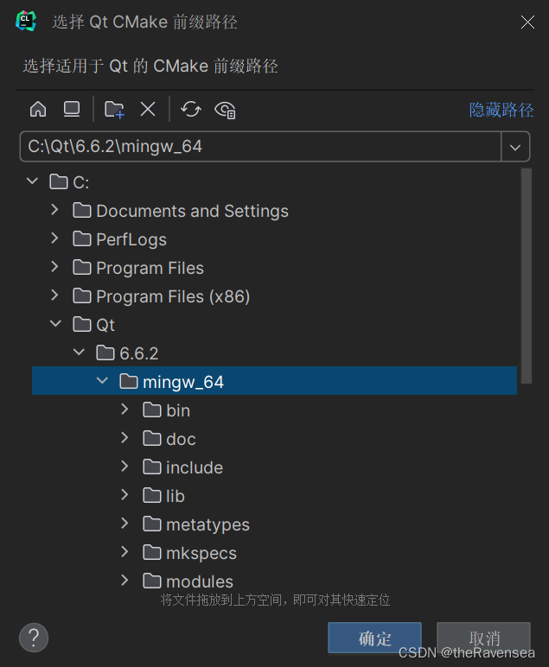This screenshot has height=667, width=549.
Task: Expand the doc folder chevron
Action: pos(124,438)
